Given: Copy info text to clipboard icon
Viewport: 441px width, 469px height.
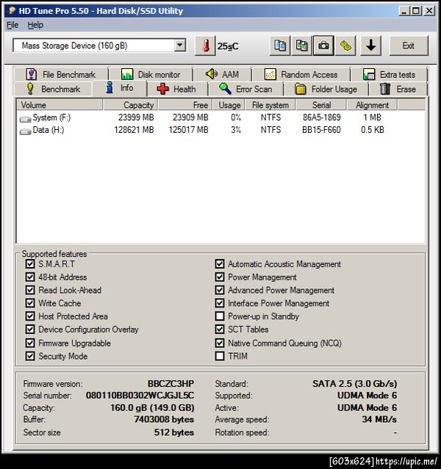Looking at the screenshot, I should point(280,46).
